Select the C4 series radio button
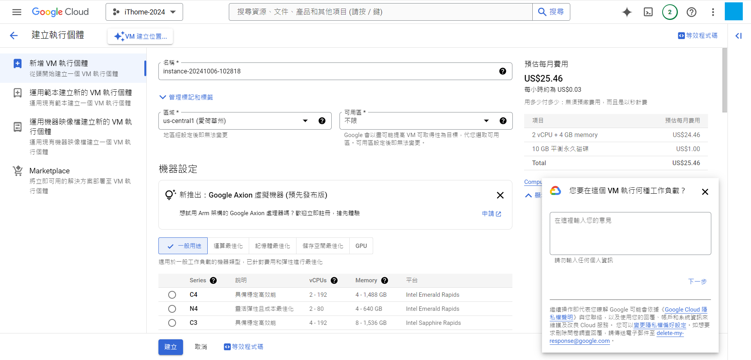The image size is (751, 360). pyautogui.click(x=172, y=295)
